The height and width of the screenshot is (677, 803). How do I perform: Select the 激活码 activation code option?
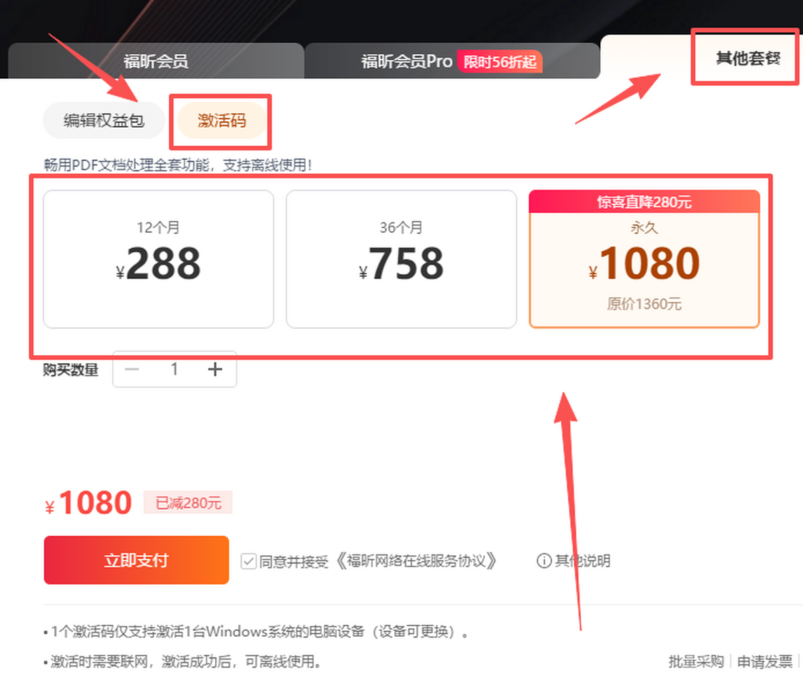pyautogui.click(x=221, y=120)
